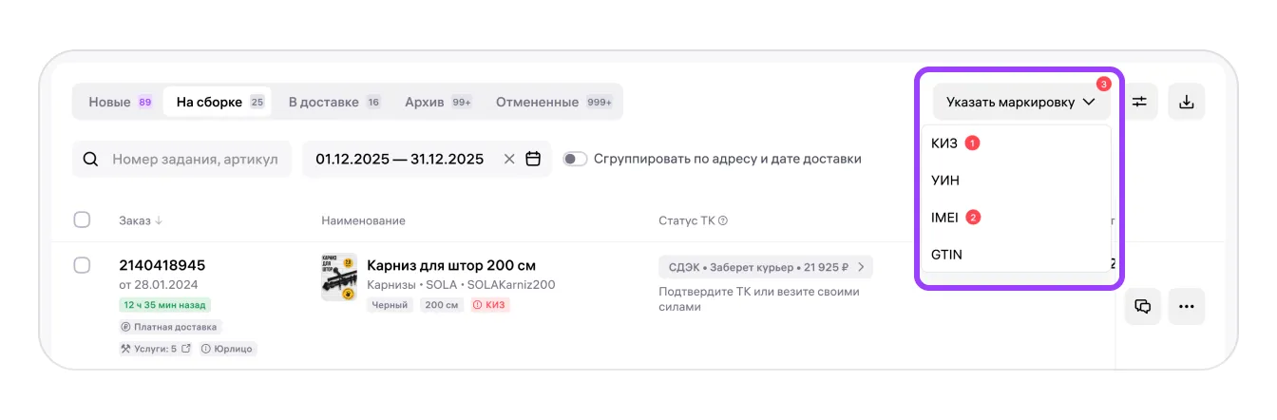Clear the date range with X icon
The width and height of the screenshot is (1277, 420).
(509, 159)
